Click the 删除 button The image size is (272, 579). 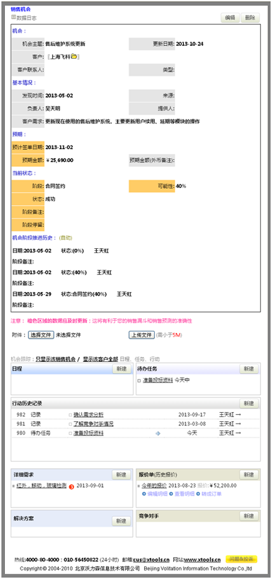[x=250, y=18]
